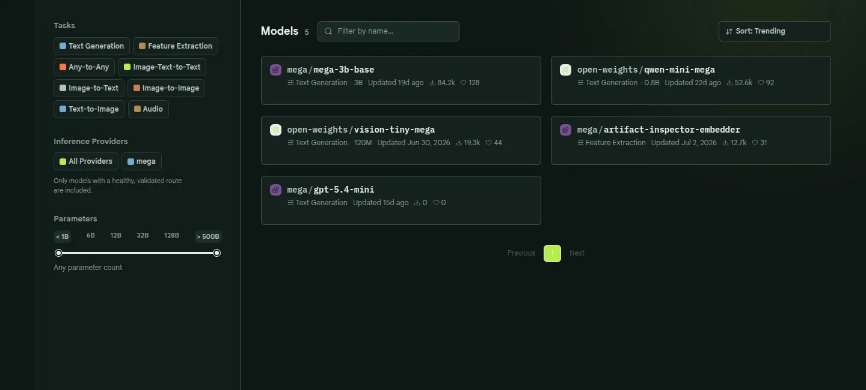Open the mega/mega-3b-base model
This screenshot has width=866, height=390.
pyautogui.click(x=401, y=80)
